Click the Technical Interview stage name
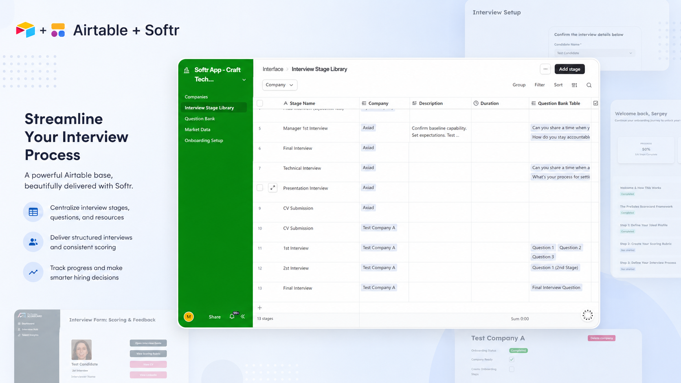 tap(302, 168)
